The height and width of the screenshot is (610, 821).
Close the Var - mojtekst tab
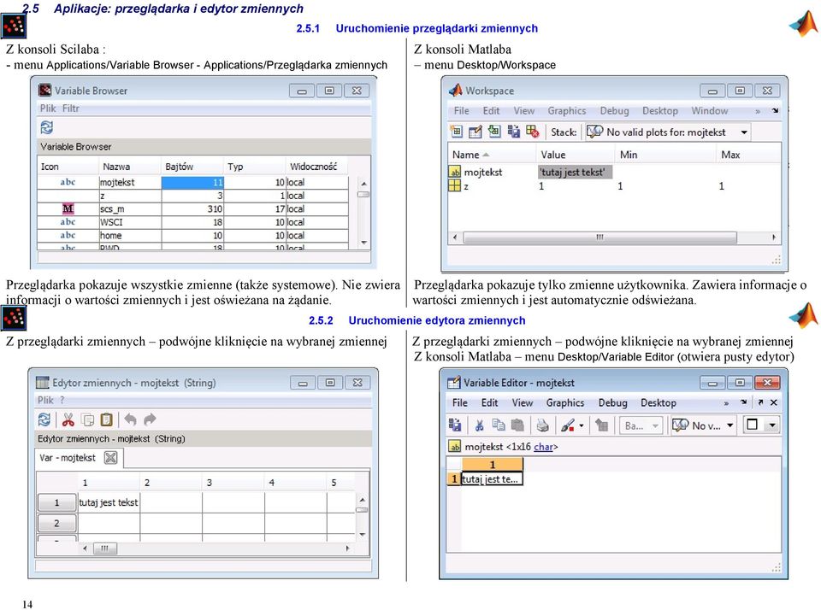[x=110, y=458]
